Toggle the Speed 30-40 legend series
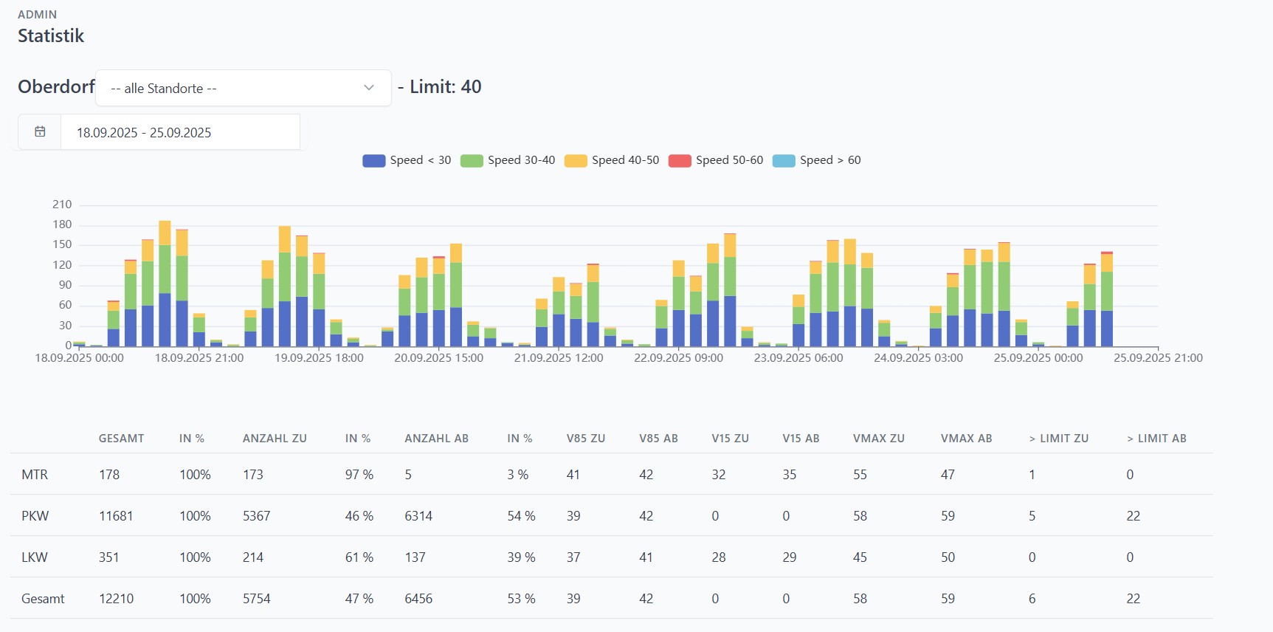Viewport: 1273px width, 632px height. (x=508, y=160)
